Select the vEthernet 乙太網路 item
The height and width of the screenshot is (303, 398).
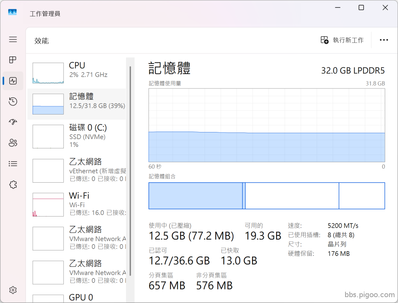[x=77, y=171]
